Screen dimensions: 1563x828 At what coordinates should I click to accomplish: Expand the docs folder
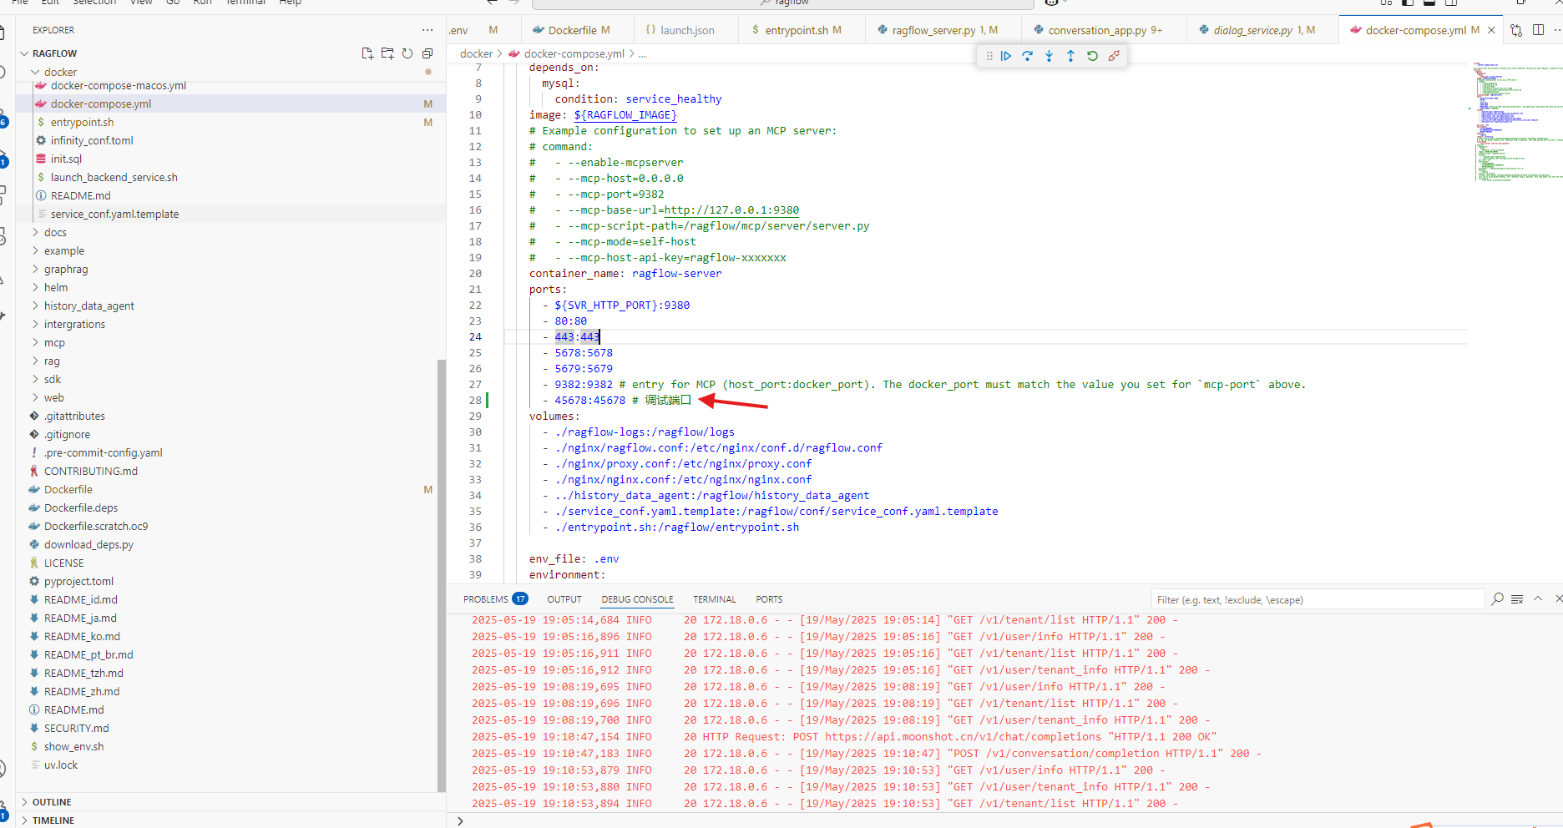56,232
